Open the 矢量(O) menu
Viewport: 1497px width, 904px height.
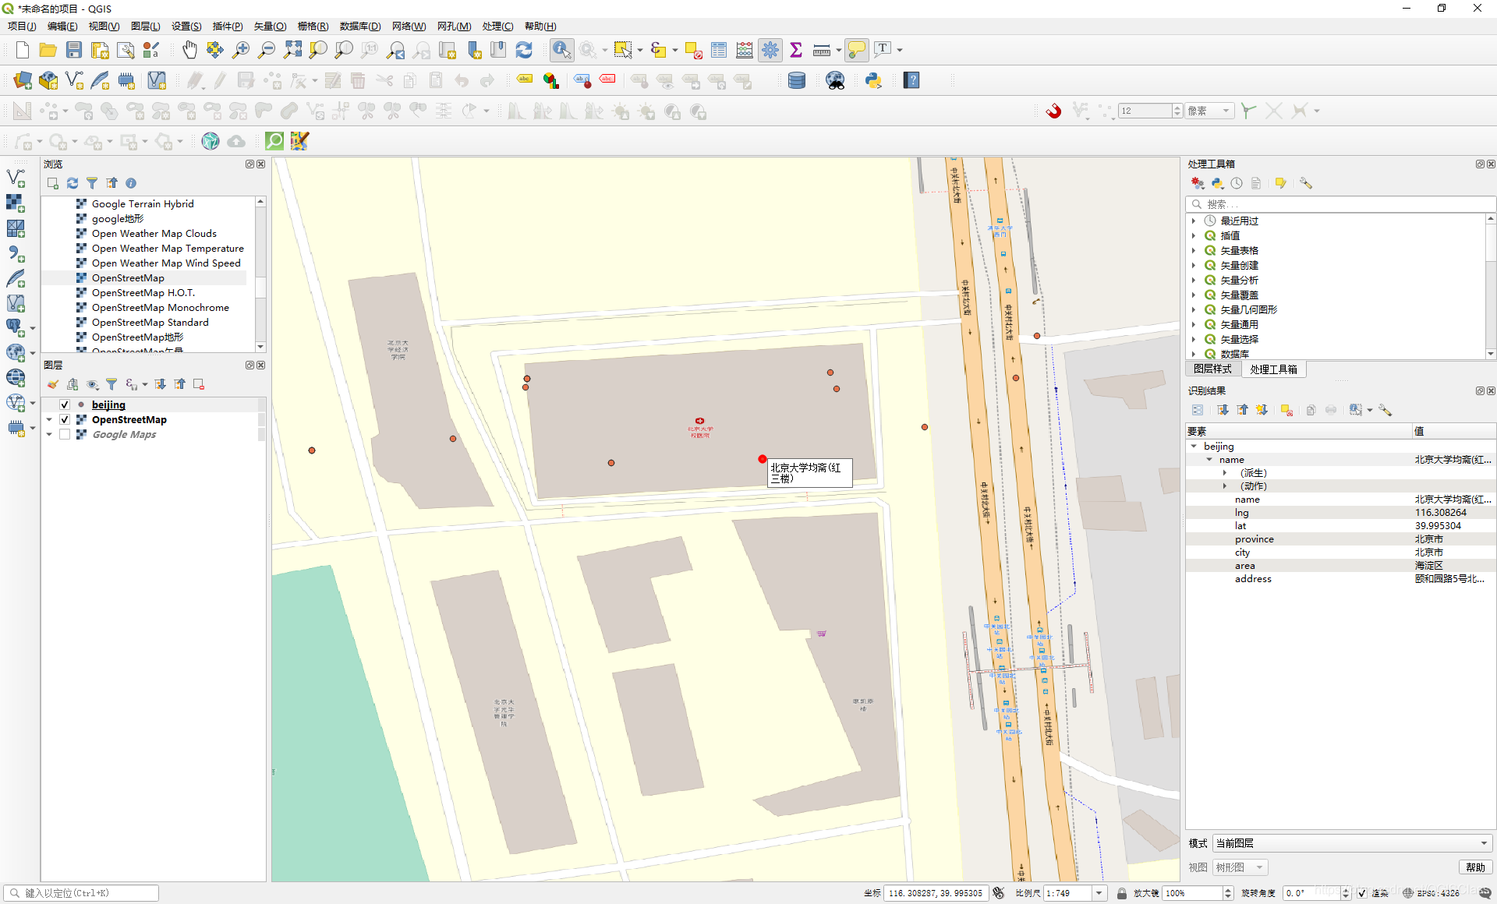(x=271, y=26)
